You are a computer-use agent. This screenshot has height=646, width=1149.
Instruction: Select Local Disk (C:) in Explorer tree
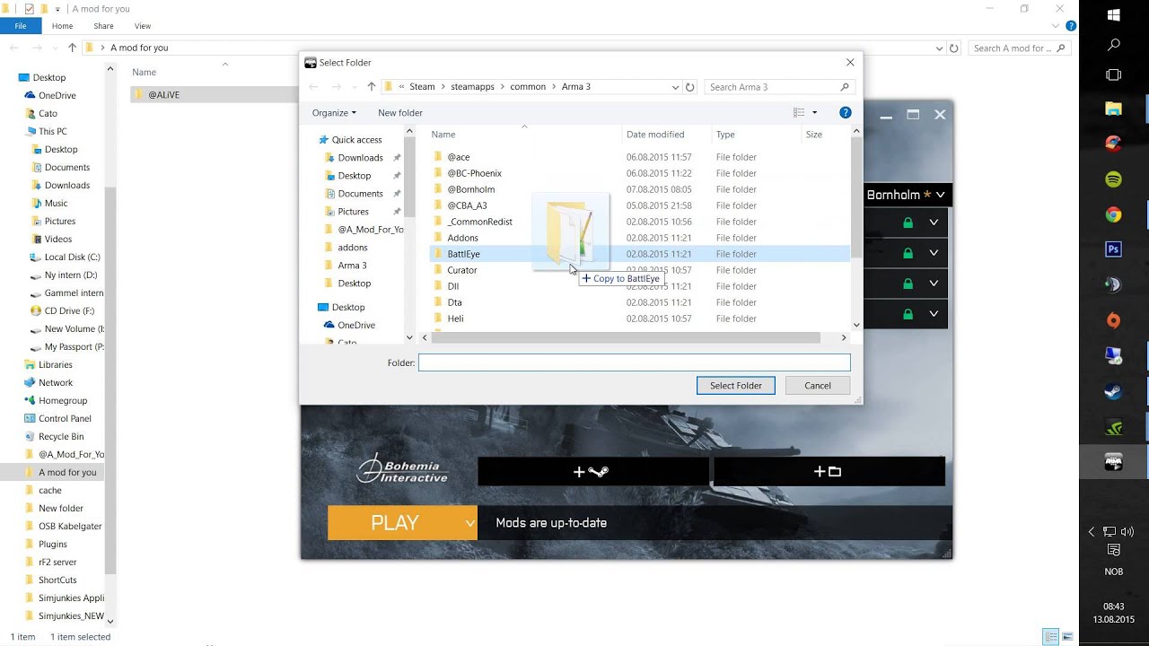coord(72,257)
